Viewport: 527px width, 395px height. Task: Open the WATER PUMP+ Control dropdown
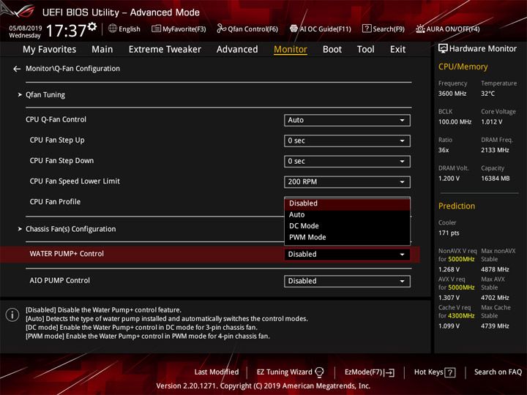[x=347, y=255]
